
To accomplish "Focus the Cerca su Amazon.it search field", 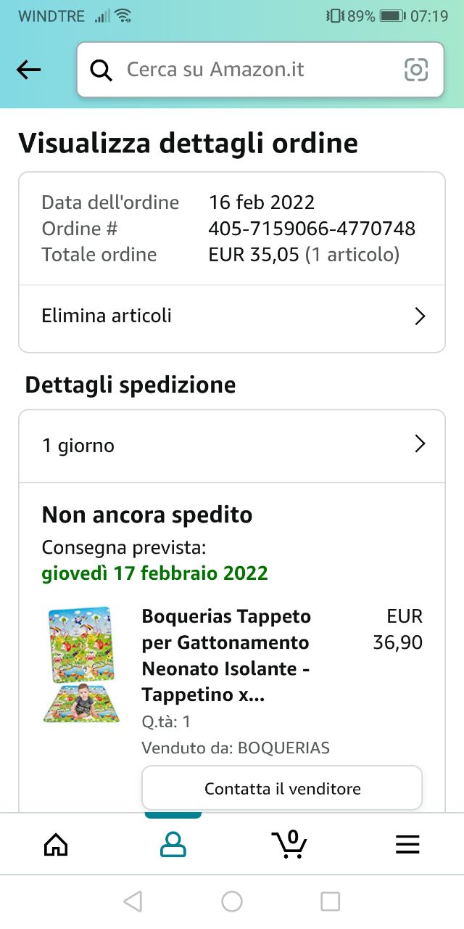I will pos(254,70).
